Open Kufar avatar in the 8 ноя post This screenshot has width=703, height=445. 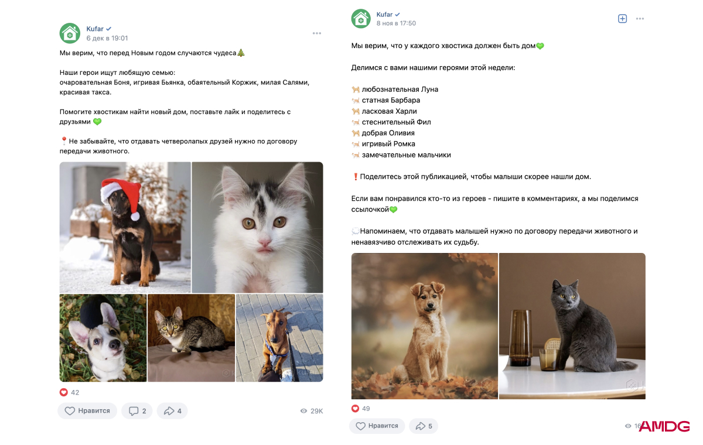pyautogui.click(x=361, y=19)
